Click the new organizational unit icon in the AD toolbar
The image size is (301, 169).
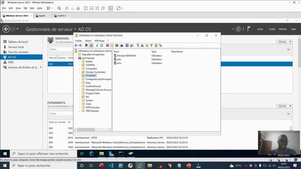147,46
